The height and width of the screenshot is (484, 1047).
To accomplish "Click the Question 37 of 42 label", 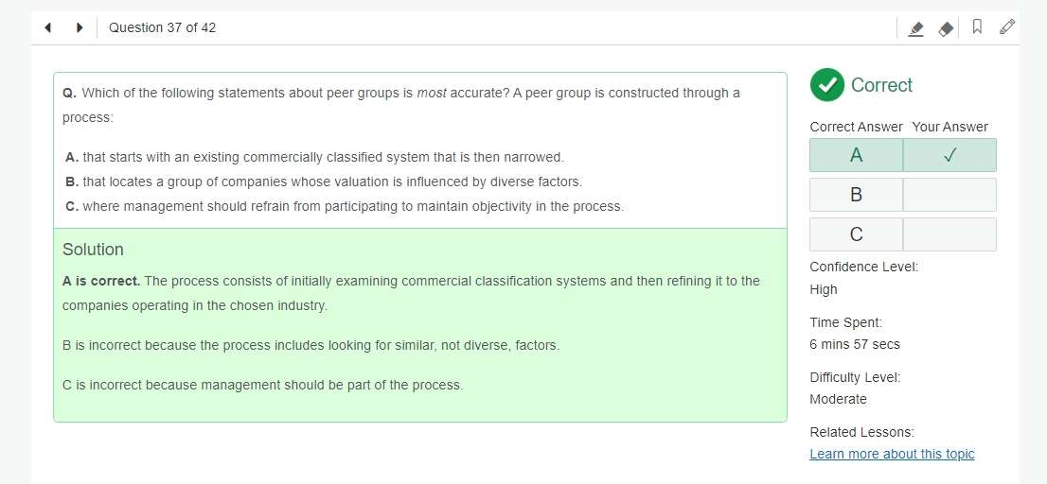I will pyautogui.click(x=162, y=27).
